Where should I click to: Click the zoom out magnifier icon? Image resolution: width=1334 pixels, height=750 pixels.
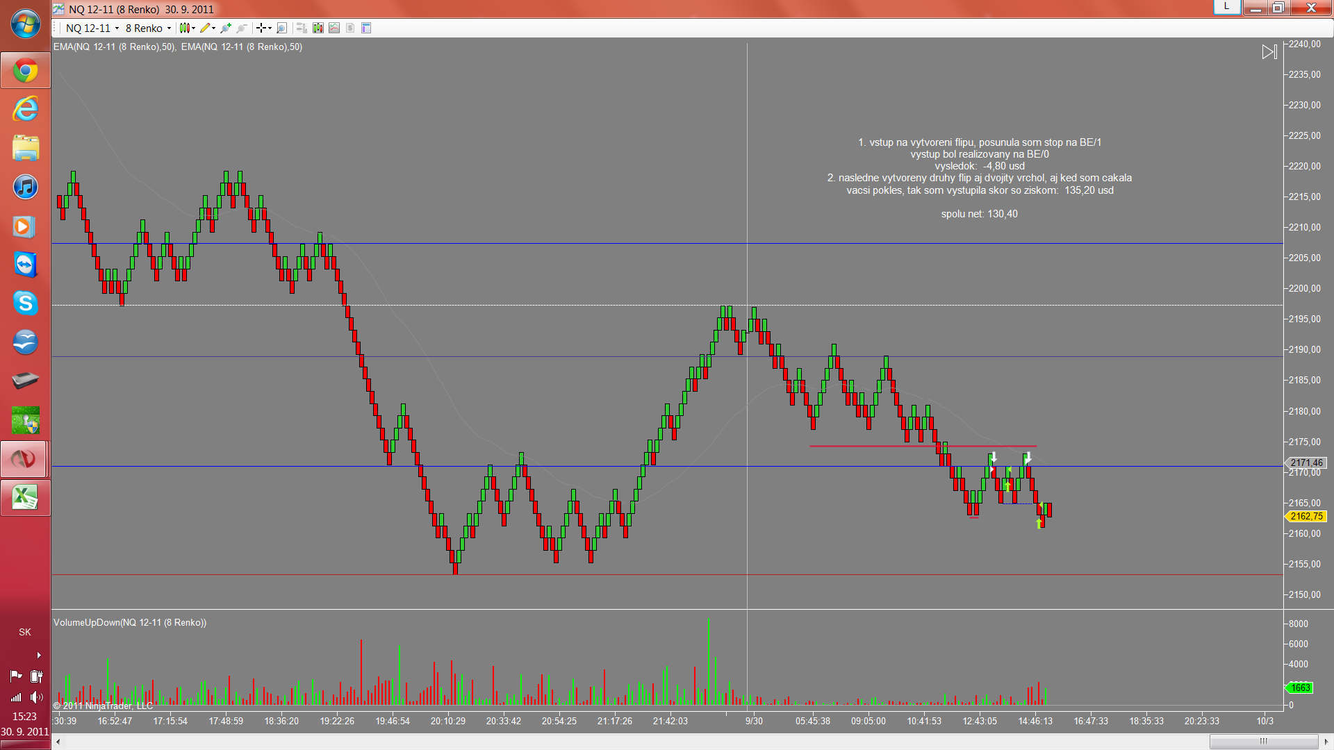[242, 28]
